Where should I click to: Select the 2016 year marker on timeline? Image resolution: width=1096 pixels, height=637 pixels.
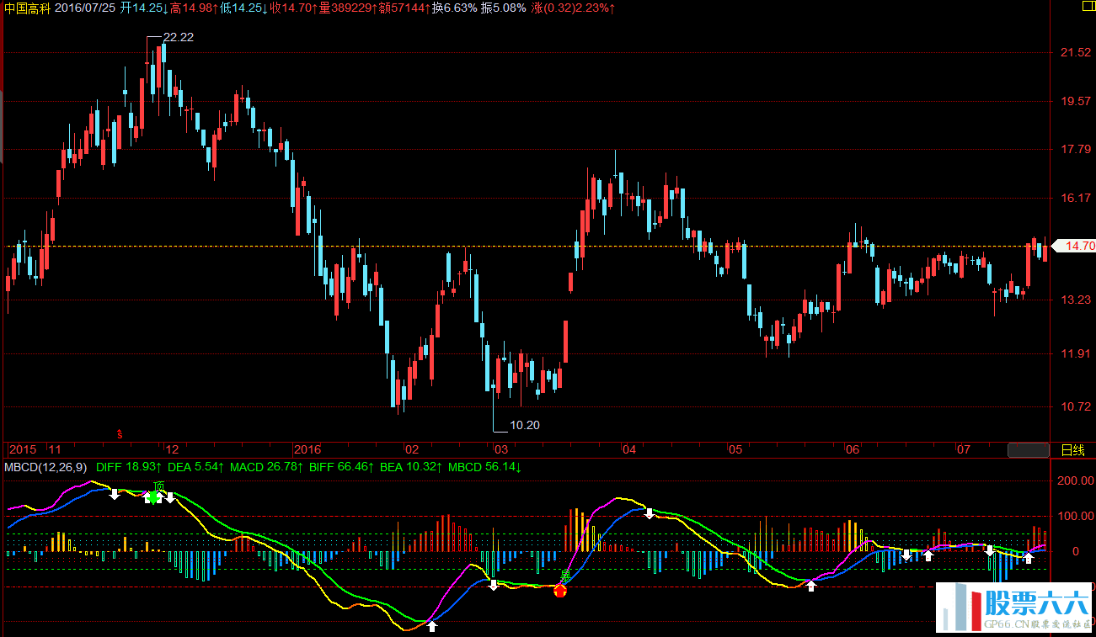tap(307, 449)
